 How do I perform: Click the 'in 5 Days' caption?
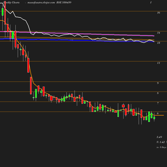[161, 147]
